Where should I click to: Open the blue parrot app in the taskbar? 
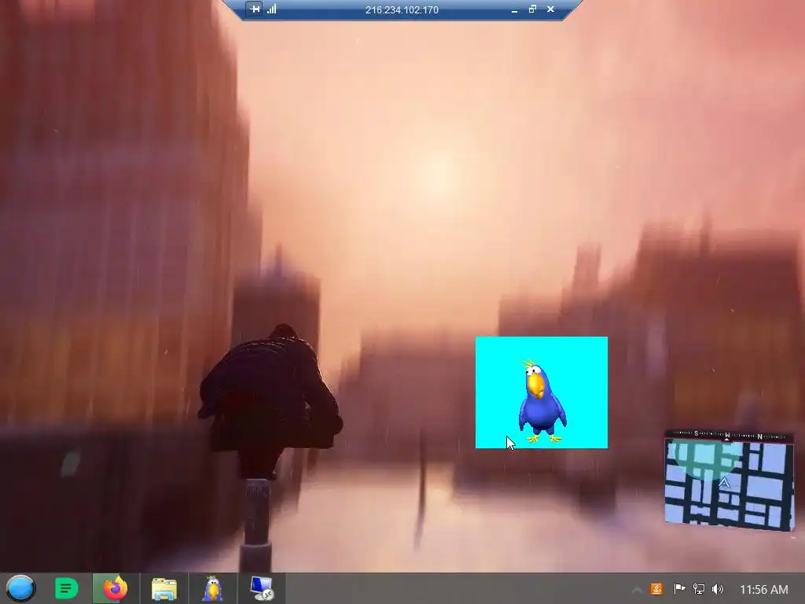click(x=212, y=588)
